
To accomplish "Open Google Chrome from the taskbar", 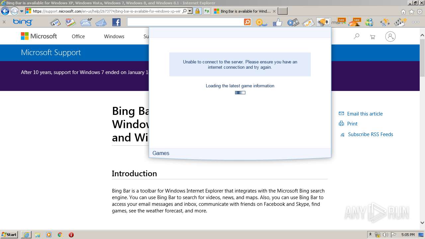I will click(x=60, y=235).
